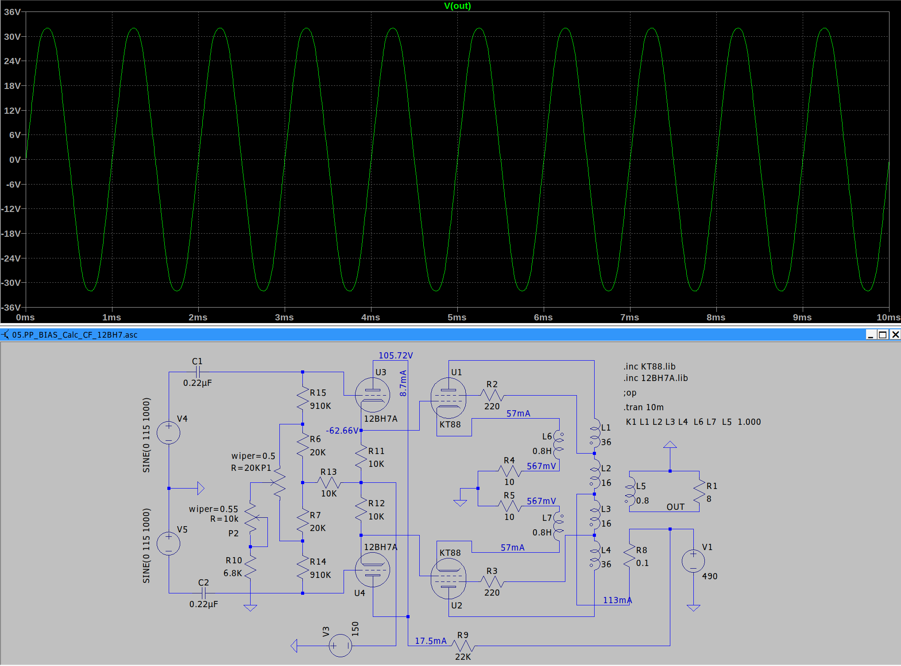
Task: Select capacitor C1 symbol
Action: pyautogui.click(x=198, y=372)
